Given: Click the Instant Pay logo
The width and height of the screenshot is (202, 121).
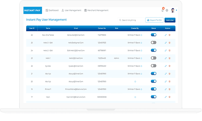Looking at the screenshot, I should click(33, 10).
